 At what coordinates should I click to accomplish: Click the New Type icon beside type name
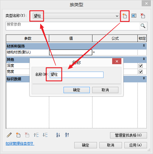coord(125,16)
